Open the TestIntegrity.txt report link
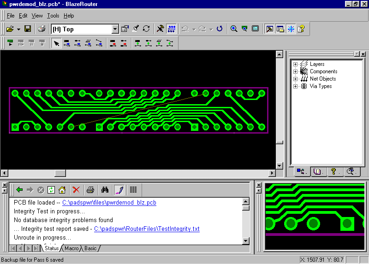 (x=147, y=229)
